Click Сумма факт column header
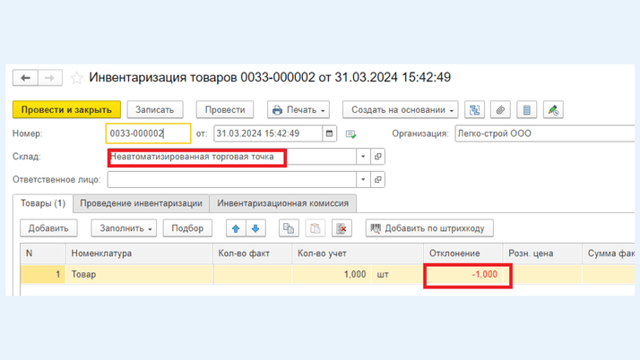640x360 pixels. (x=608, y=253)
